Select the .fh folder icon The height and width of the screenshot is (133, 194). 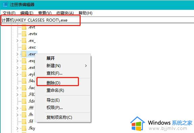pos(24,115)
